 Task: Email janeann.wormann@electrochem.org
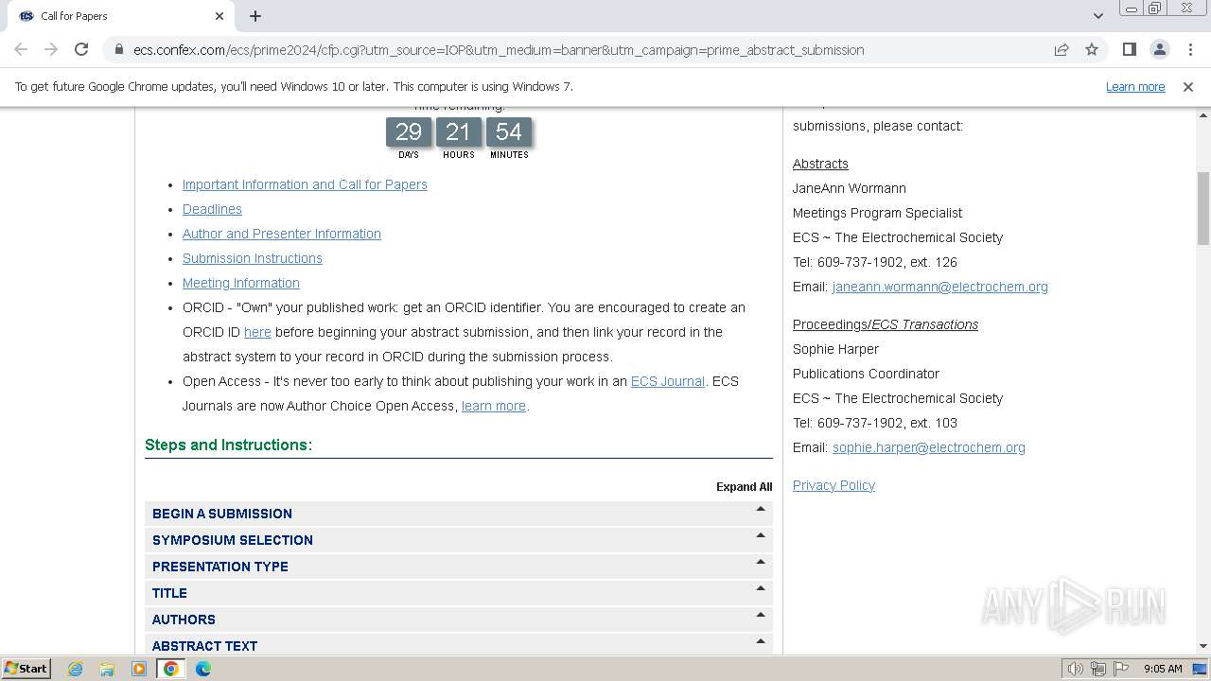[x=940, y=287]
